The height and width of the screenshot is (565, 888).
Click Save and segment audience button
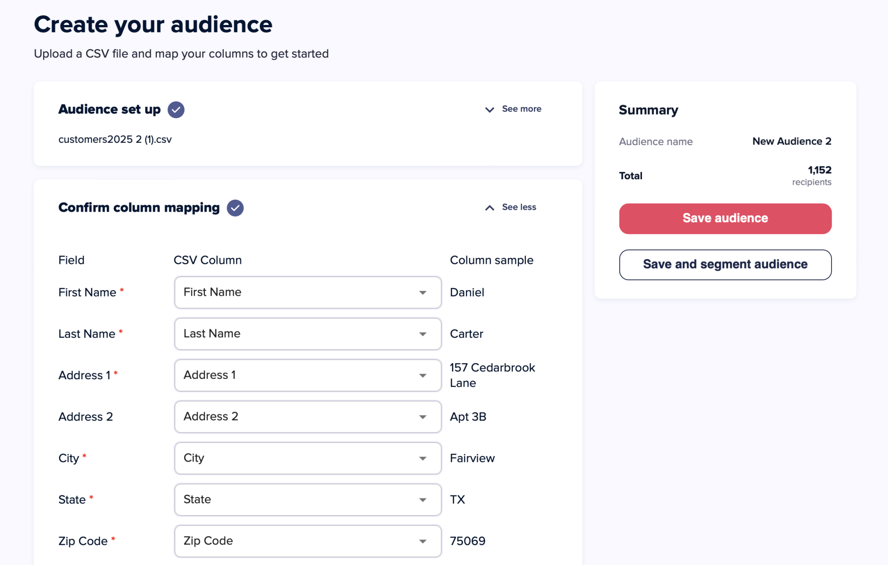click(725, 265)
